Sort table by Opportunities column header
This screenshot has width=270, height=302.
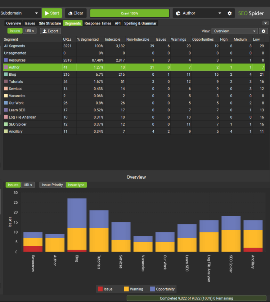[203, 39]
